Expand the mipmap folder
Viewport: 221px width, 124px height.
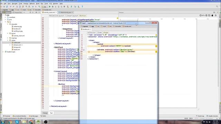pos(8,38)
